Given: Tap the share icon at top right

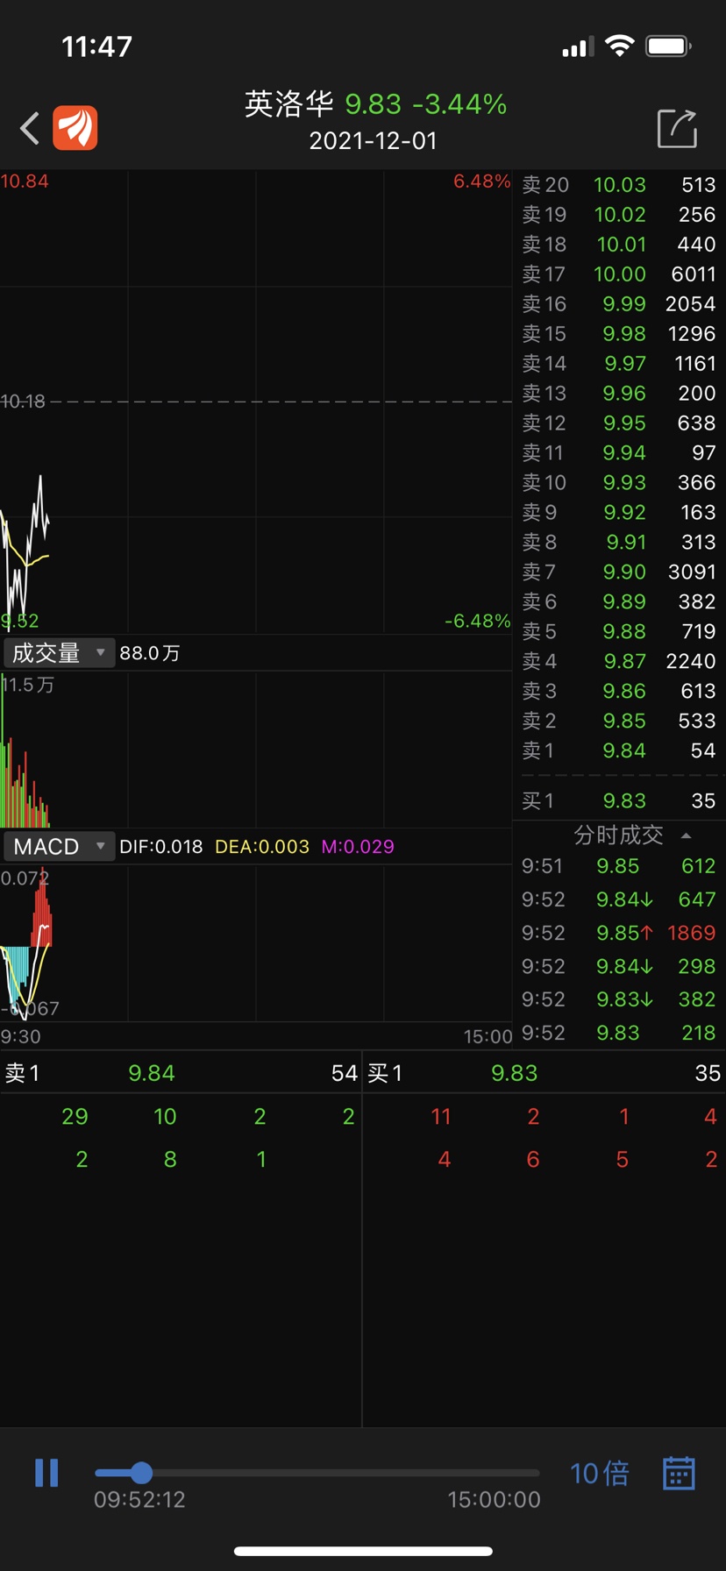Looking at the screenshot, I should tap(677, 128).
